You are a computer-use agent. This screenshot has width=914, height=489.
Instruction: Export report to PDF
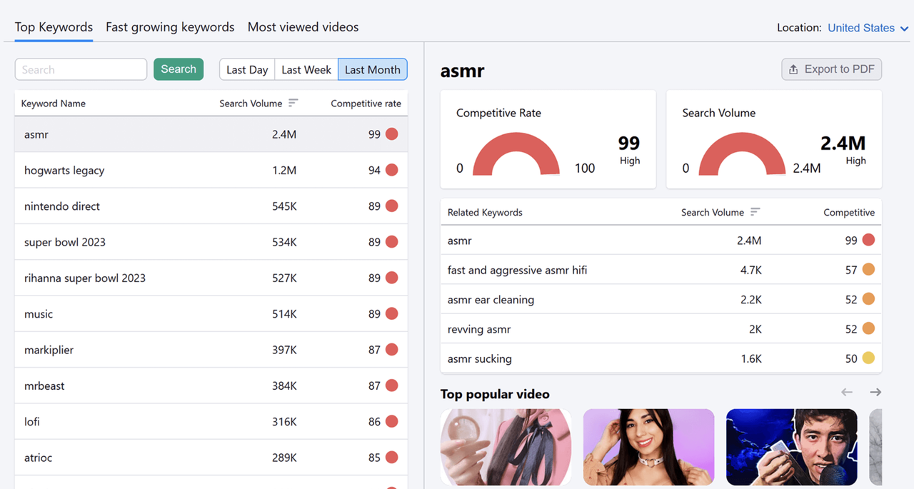pyautogui.click(x=832, y=69)
